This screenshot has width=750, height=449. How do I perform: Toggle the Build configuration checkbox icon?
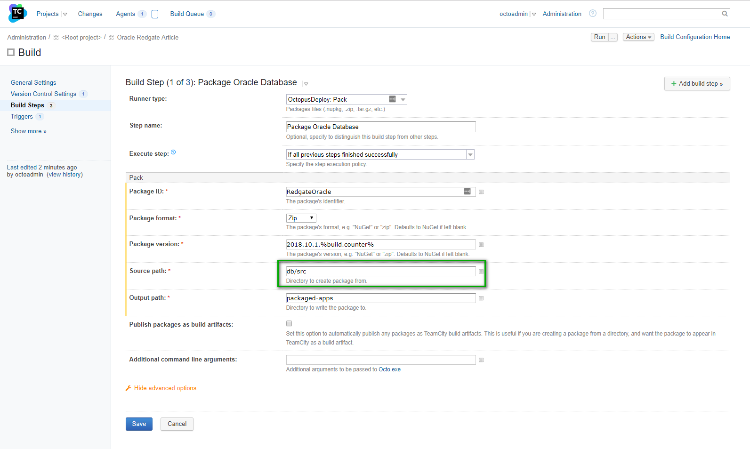(x=11, y=53)
